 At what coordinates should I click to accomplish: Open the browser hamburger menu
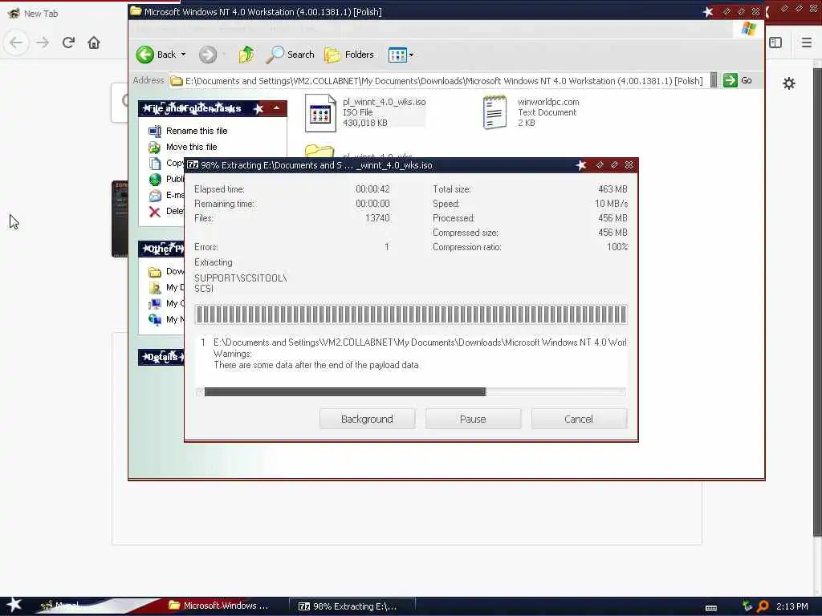pos(807,43)
